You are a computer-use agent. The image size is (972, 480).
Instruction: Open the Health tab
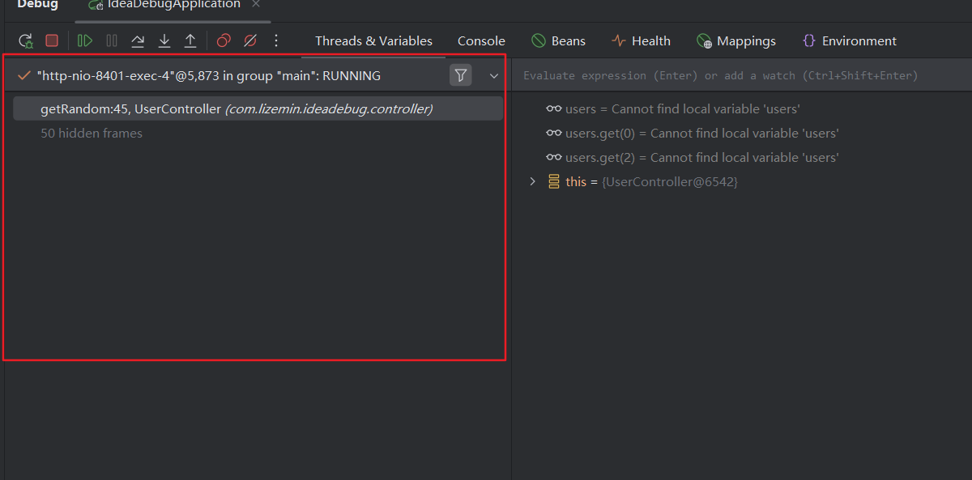(641, 41)
